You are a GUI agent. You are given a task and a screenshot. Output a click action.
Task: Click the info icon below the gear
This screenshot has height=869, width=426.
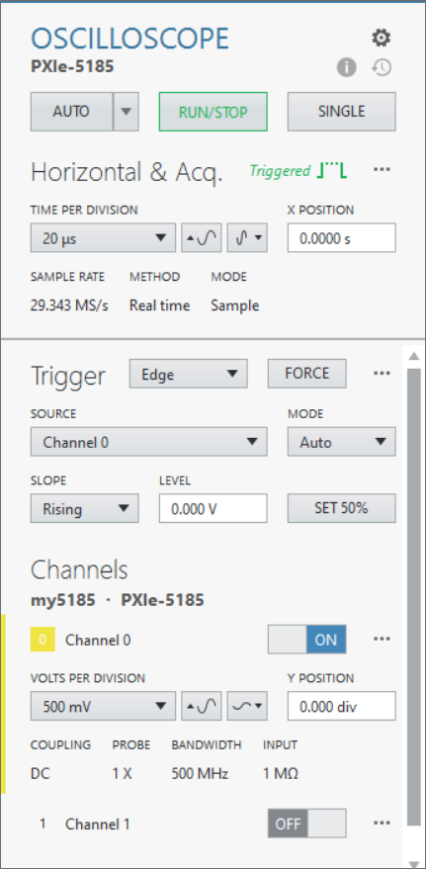point(347,68)
